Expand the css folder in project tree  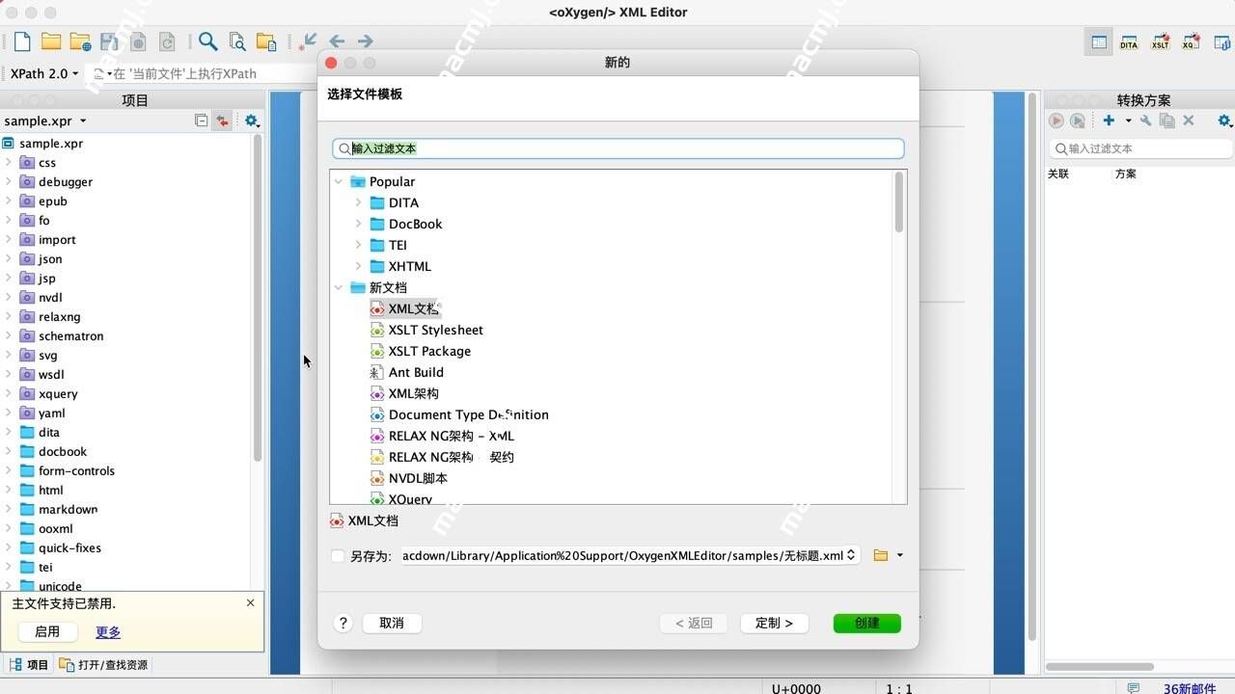pyautogui.click(x=9, y=162)
